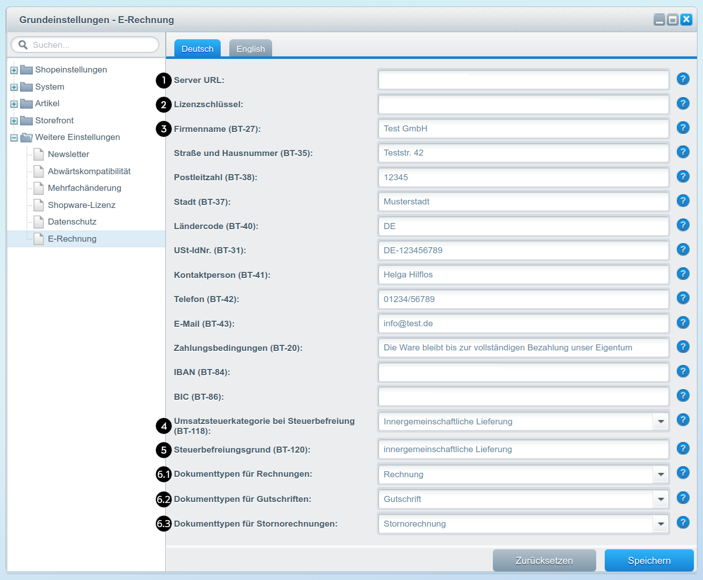Click the search magnifier icon in sidebar

point(23,45)
